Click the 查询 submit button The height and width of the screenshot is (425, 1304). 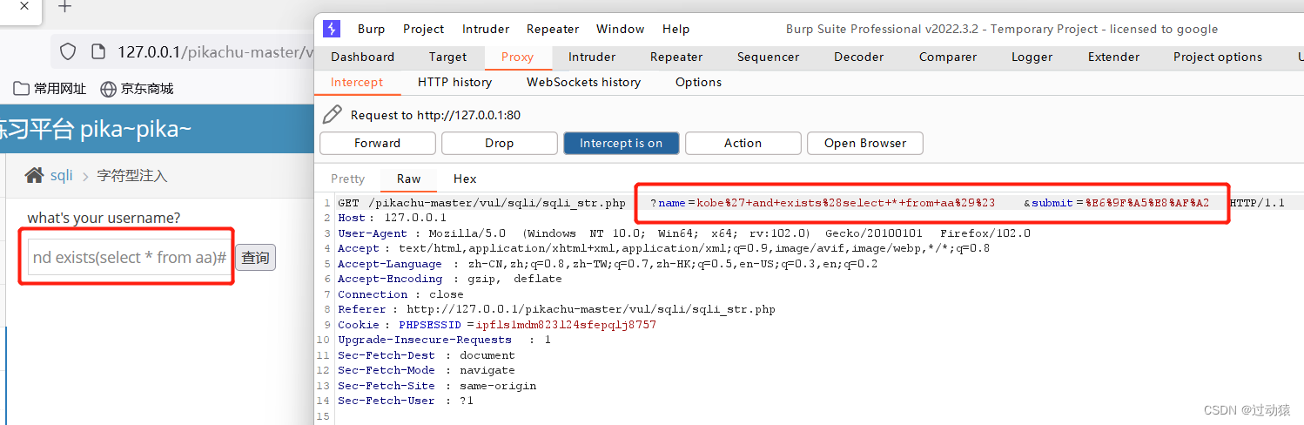click(x=255, y=258)
